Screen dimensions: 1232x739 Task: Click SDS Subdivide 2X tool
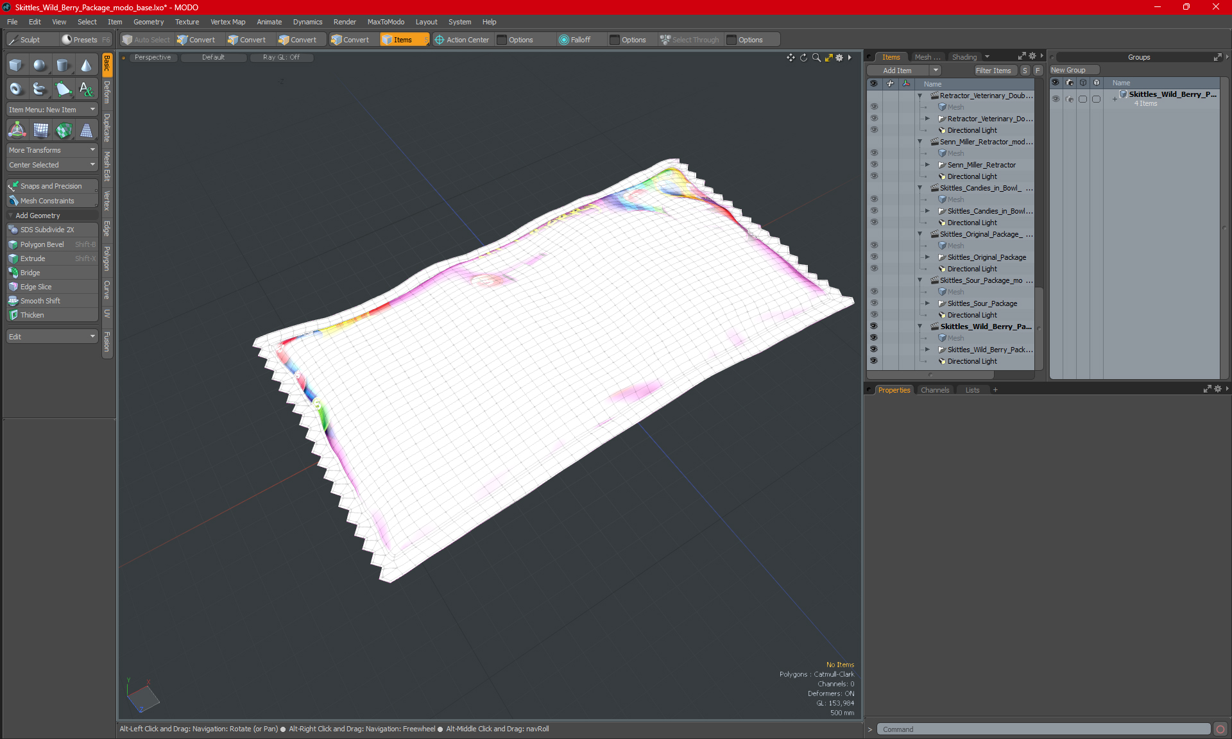pos(52,230)
